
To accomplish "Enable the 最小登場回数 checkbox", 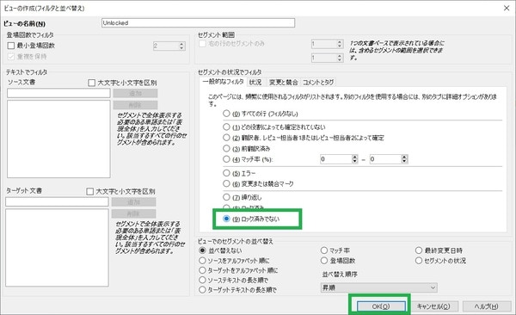I will [11, 46].
